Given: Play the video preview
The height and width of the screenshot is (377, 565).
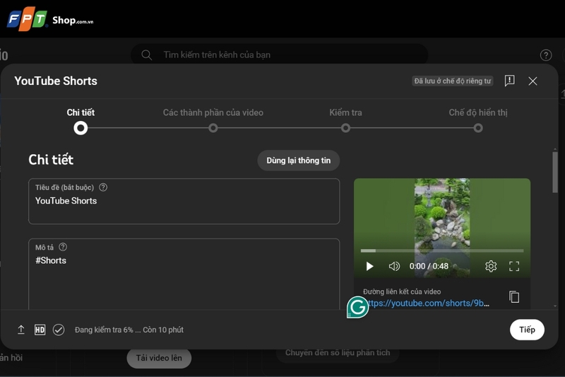Looking at the screenshot, I should click(369, 266).
